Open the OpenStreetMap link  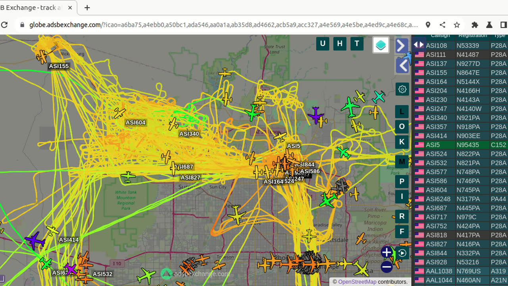(357, 282)
